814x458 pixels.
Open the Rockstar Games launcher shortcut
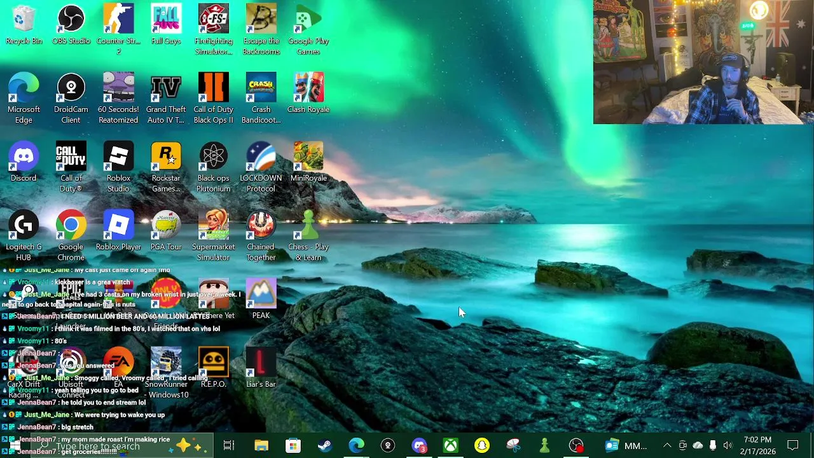[x=166, y=167]
